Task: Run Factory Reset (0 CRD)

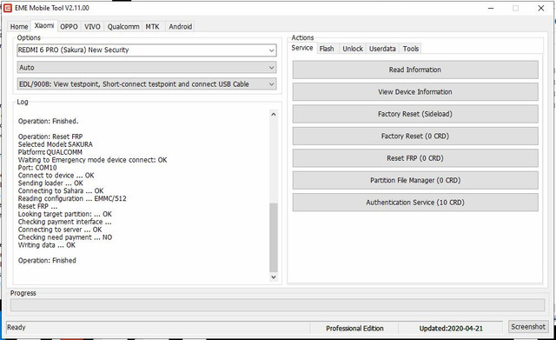Action: [x=415, y=136]
